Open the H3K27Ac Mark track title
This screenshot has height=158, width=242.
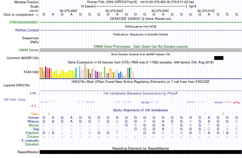[x=140, y=82]
